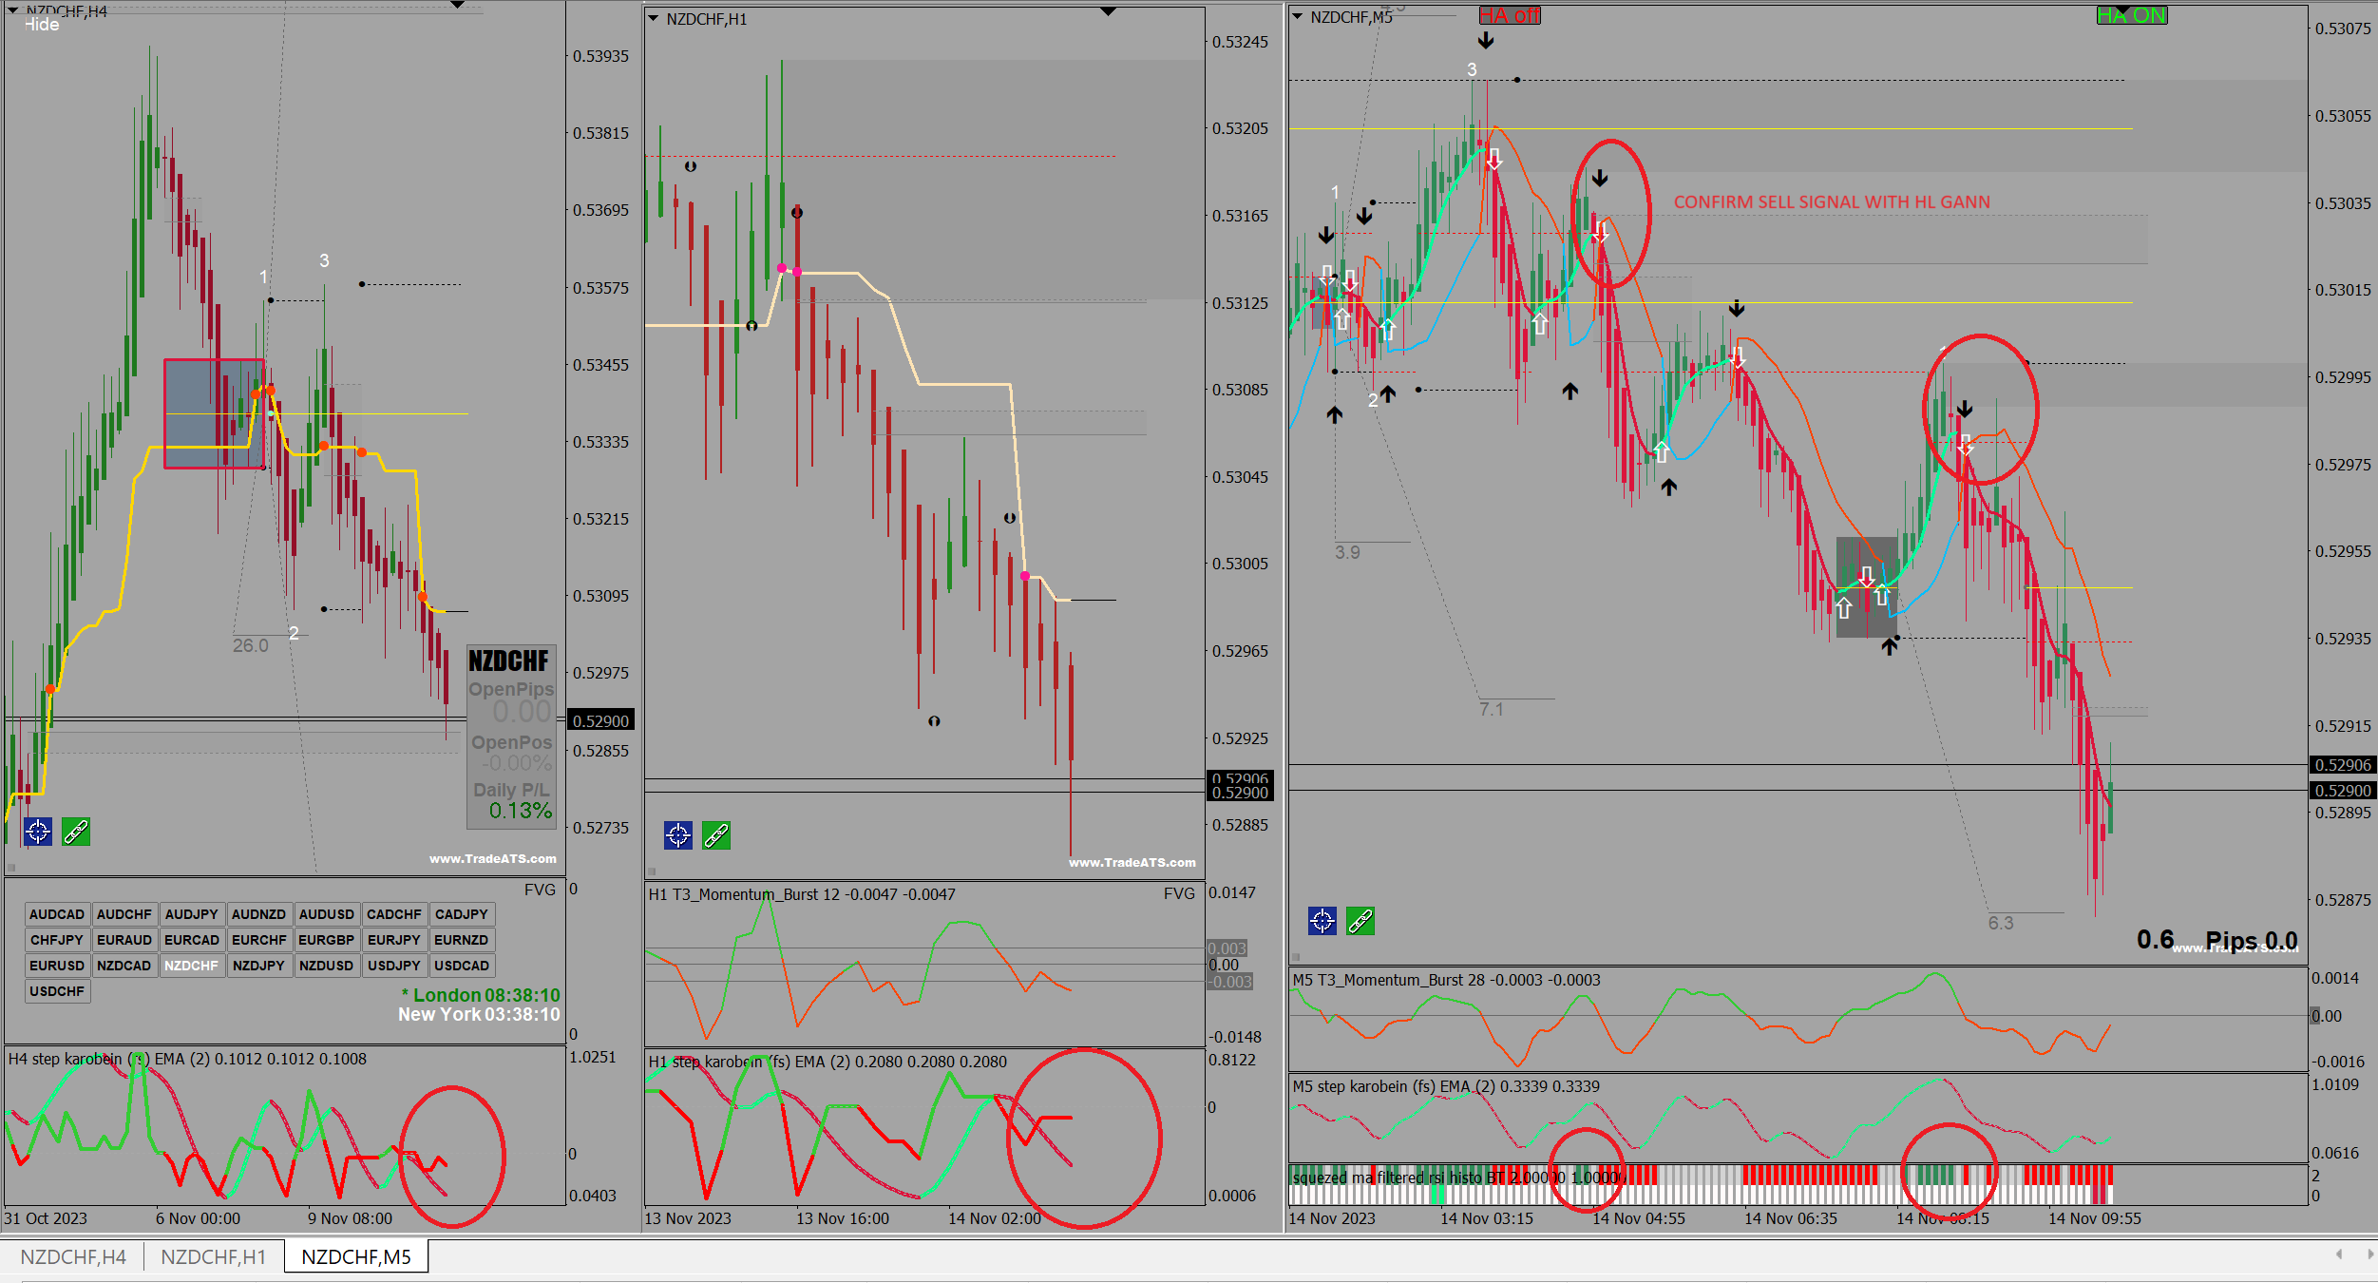Image resolution: width=2378 pixels, height=1283 pixels.
Task: Click scroll-right arrow in chart tab bar
Action: pyautogui.click(x=2370, y=1255)
